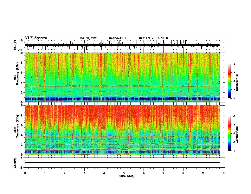The height and width of the screenshot is (194, 251).
Task: Click the '-10' tick on ch.1(V) axis
Action: point(20,50)
